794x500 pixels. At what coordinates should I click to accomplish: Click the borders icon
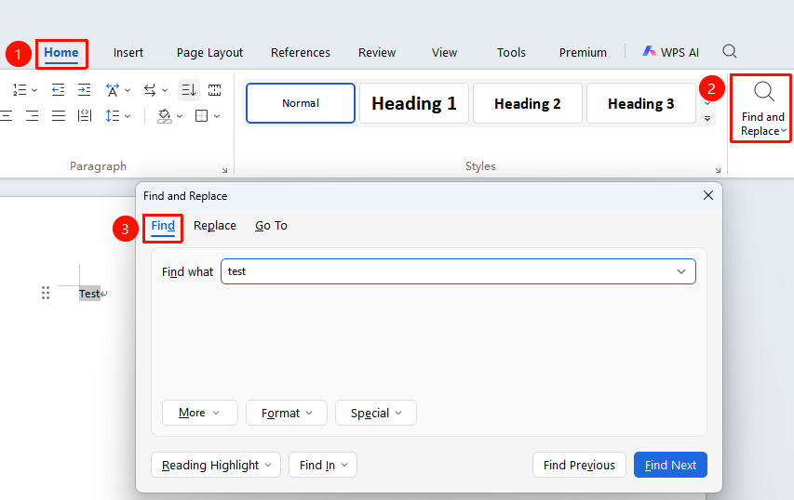click(202, 116)
